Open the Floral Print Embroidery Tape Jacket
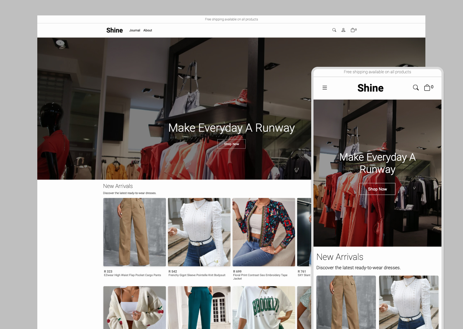This screenshot has width=463, height=329. click(263, 232)
